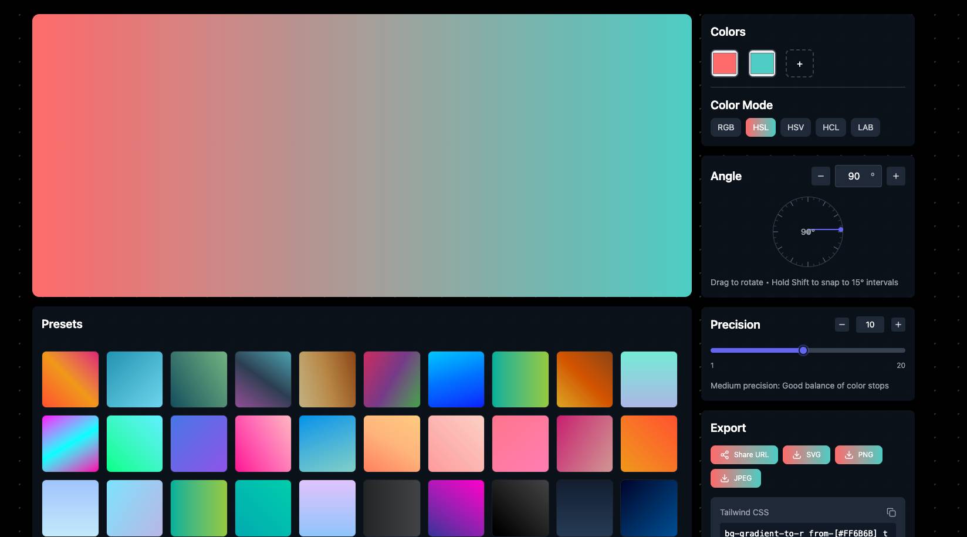Viewport: 967px width, 537px height.
Task: Apply the burnt orange preset in first row
Action: [x=584, y=379]
